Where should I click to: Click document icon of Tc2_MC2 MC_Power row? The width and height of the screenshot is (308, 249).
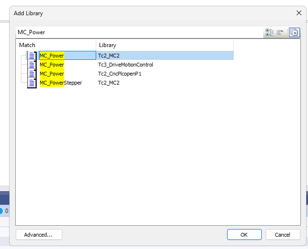click(x=31, y=56)
